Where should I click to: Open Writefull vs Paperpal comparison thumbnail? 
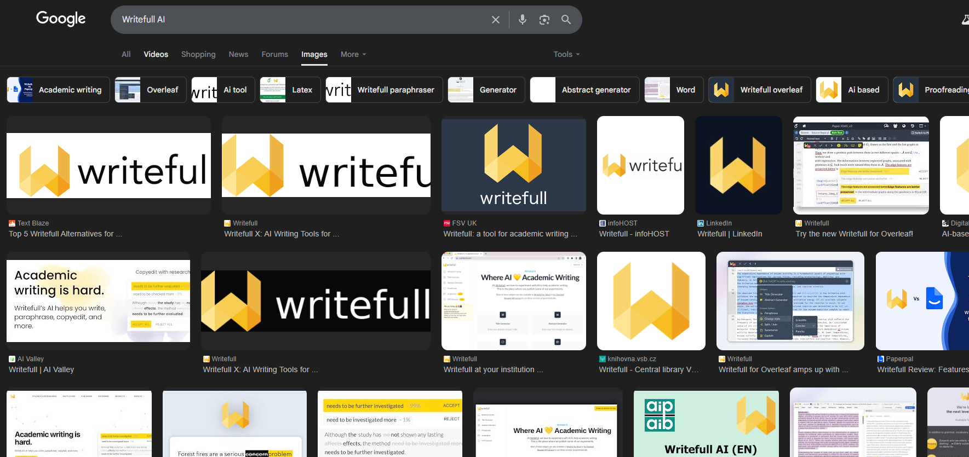(922, 301)
